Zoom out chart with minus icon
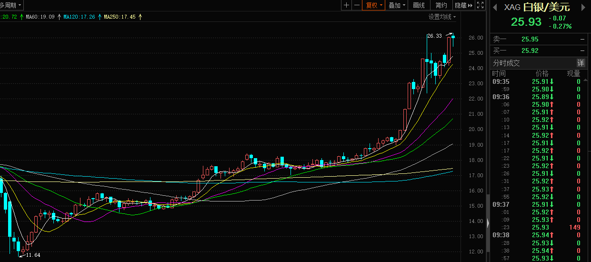This screenshot has height=262, width=591. click(357, 5)
